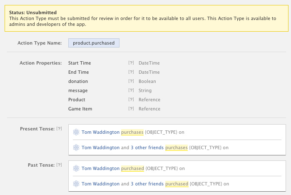Edit the highlighted 'purchased' in plural past tense
This screenshot has height=195, width=291.
click(177, 184)
